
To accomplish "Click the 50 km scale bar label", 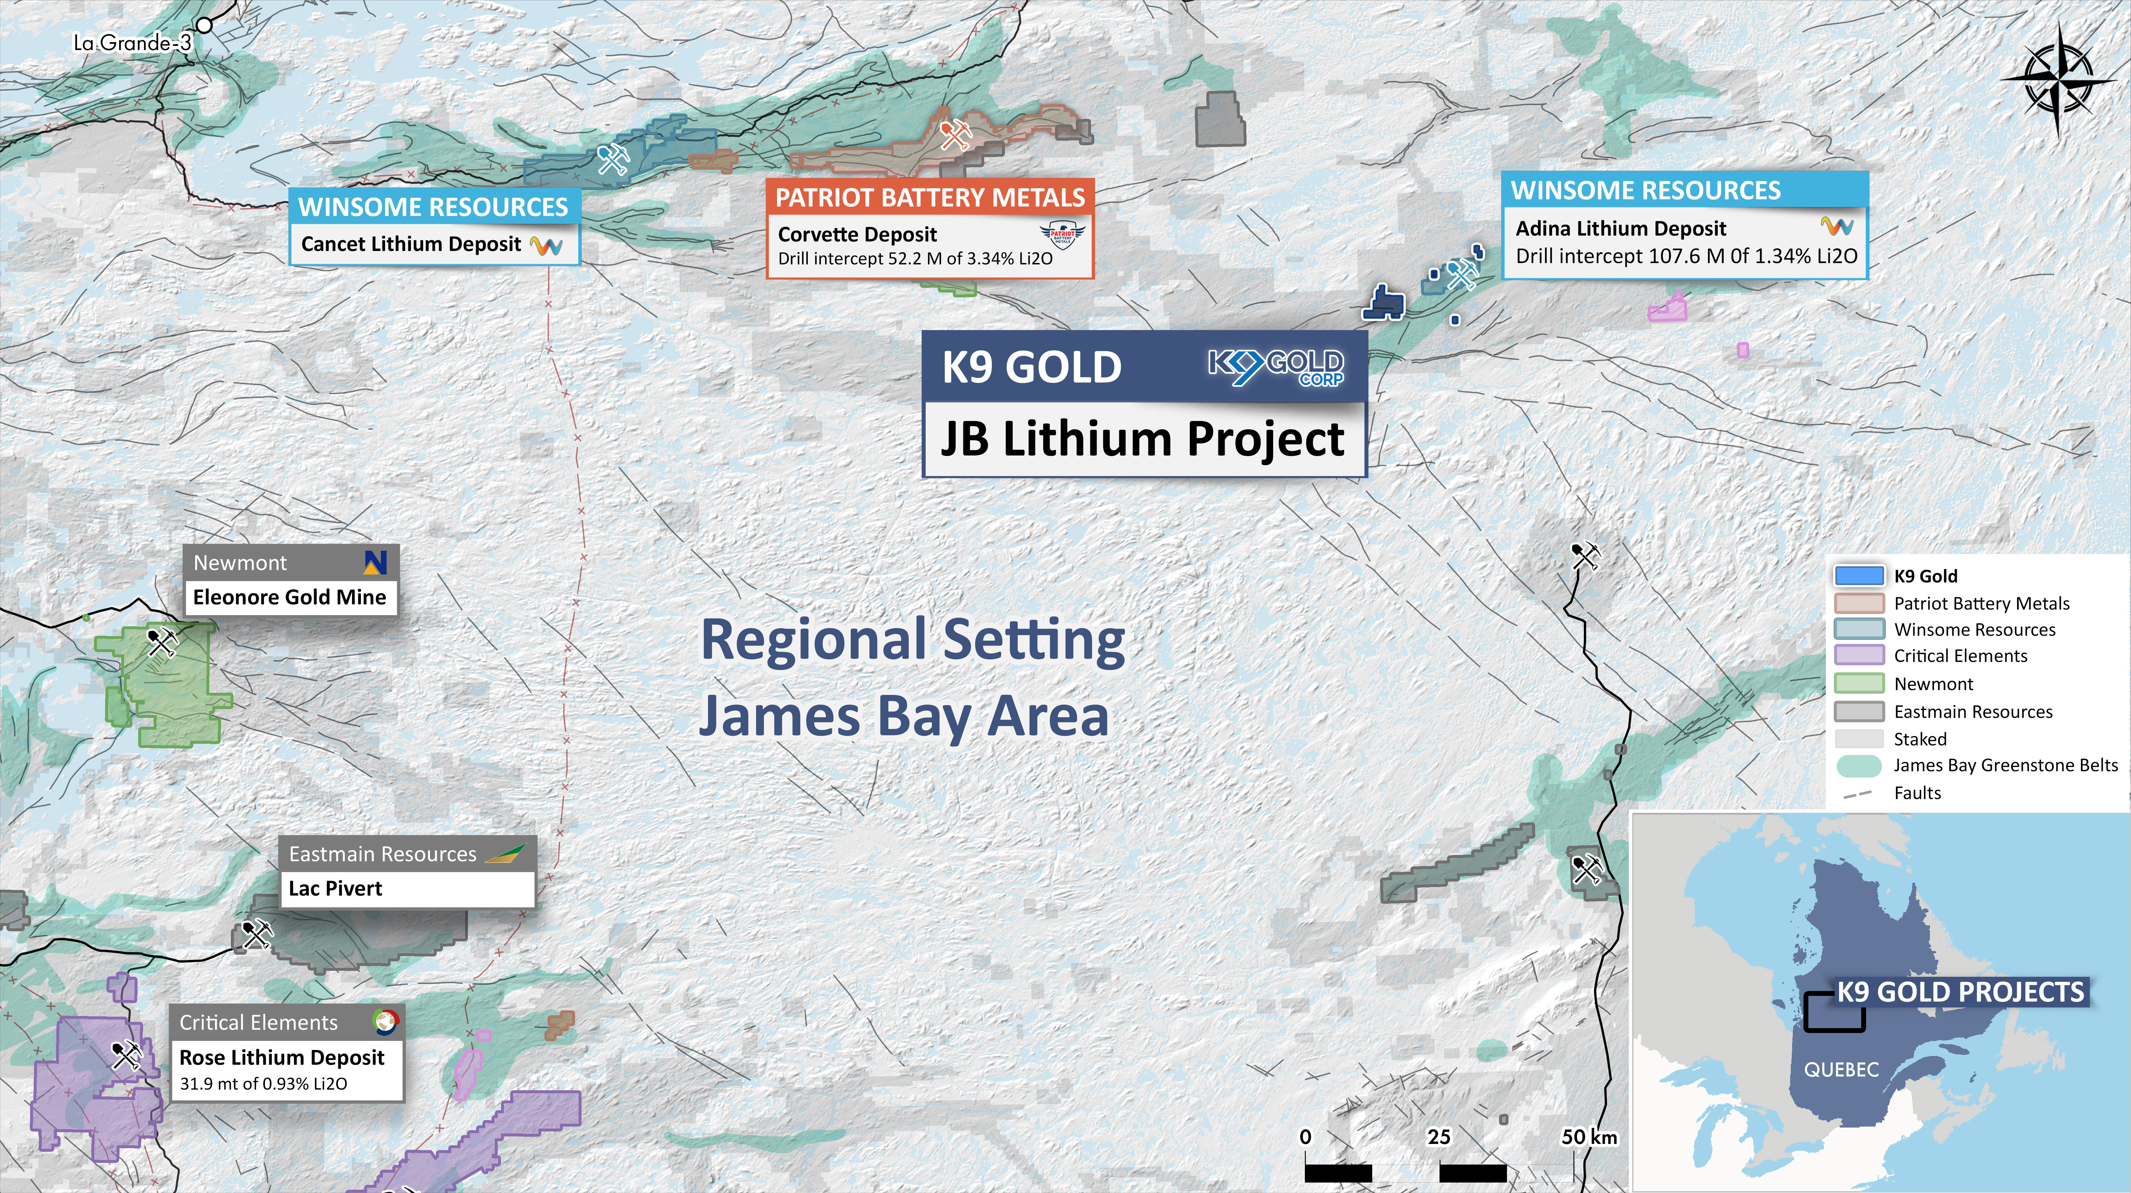I will pos(1589,1138).
